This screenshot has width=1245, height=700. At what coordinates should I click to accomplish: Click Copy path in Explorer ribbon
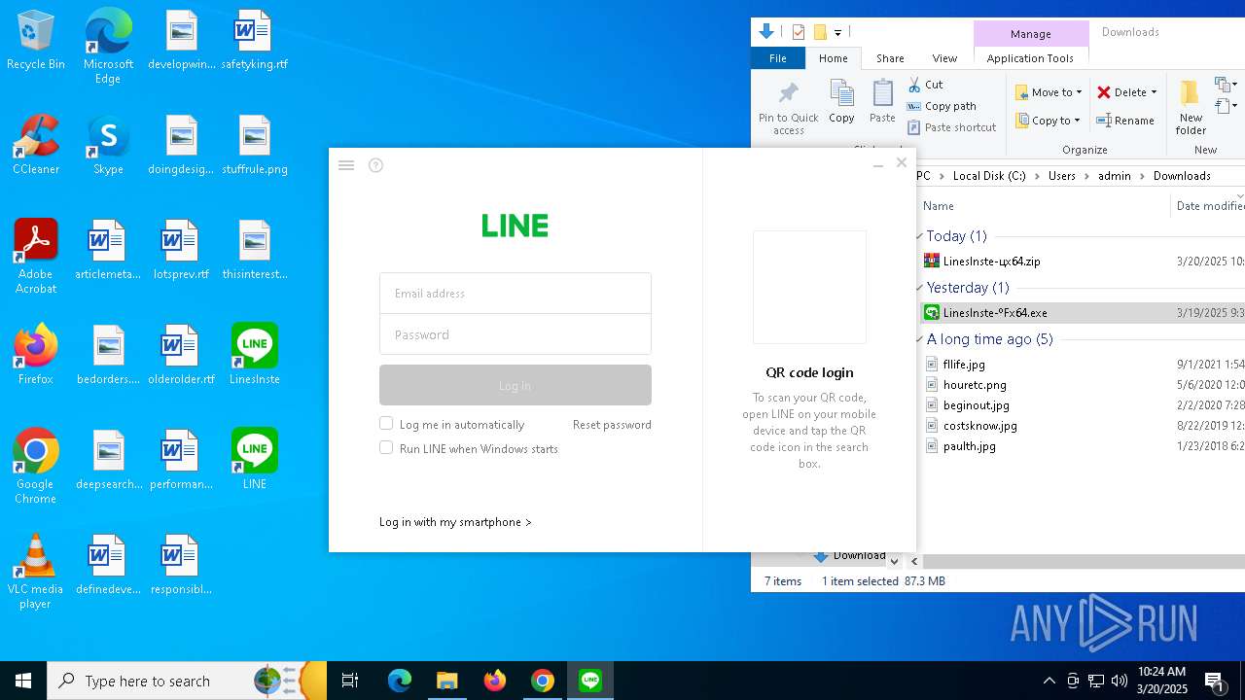[x=942, y=106]
